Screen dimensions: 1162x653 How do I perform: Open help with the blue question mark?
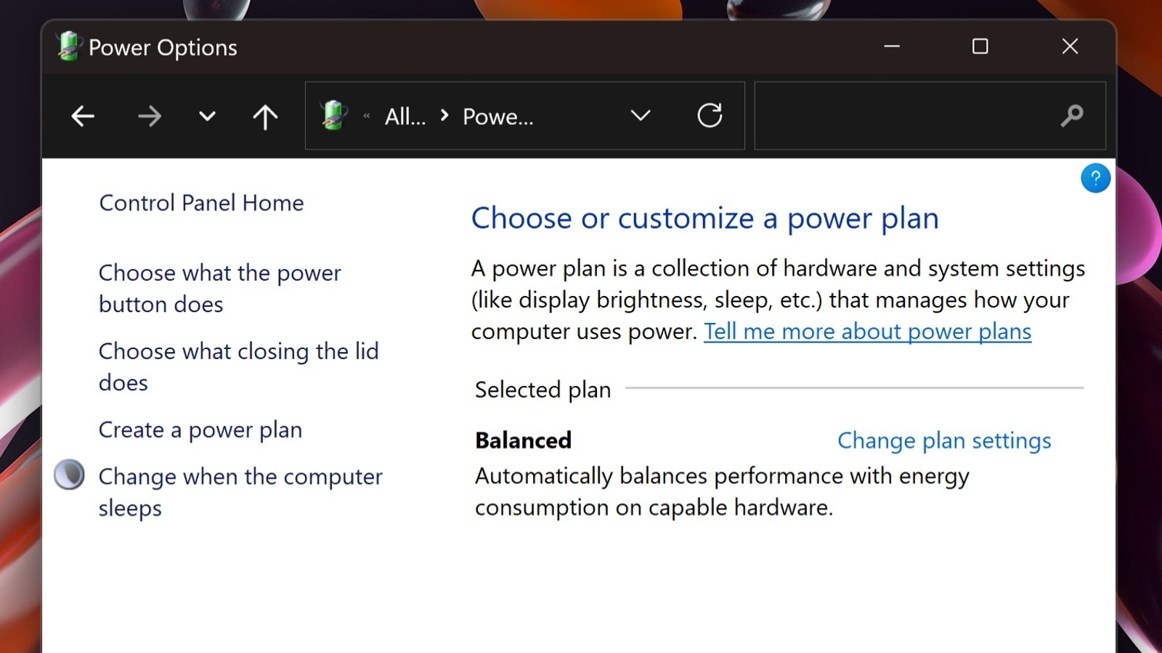tap(1095, 178)
